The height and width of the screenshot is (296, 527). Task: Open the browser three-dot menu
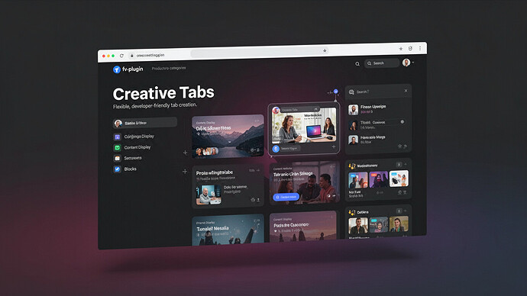(420, 48)
